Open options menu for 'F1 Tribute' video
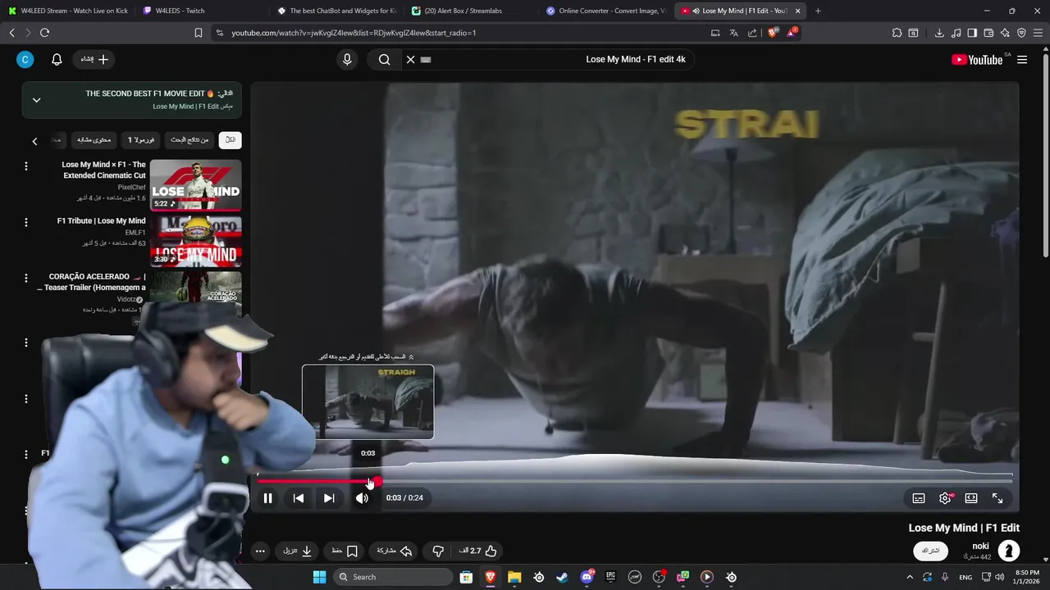Screen dimensions: 1050x590 coord(25,222)
